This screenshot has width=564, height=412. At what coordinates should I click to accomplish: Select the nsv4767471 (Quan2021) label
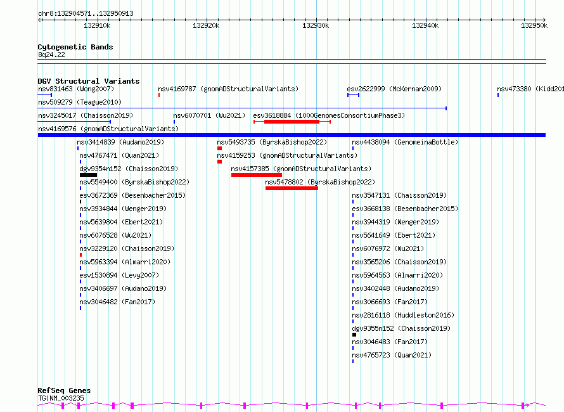[x=119, y=155]
